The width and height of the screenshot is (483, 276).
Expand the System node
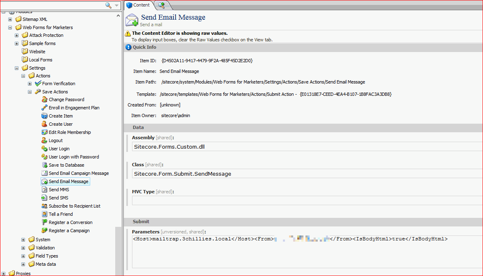pos(23,240)
